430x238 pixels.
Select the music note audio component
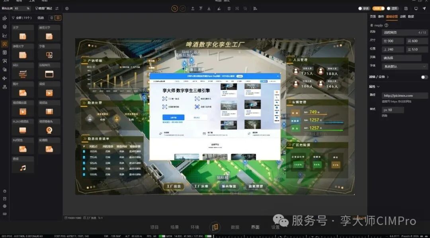tap(23, 168)
